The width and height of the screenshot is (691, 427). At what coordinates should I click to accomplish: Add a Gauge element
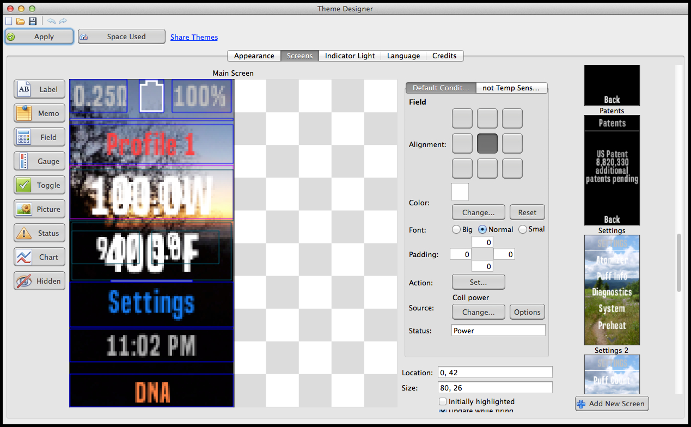coord(39,161)
